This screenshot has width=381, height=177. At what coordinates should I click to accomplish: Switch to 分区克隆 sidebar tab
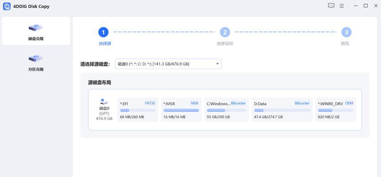tap(36, 62)
